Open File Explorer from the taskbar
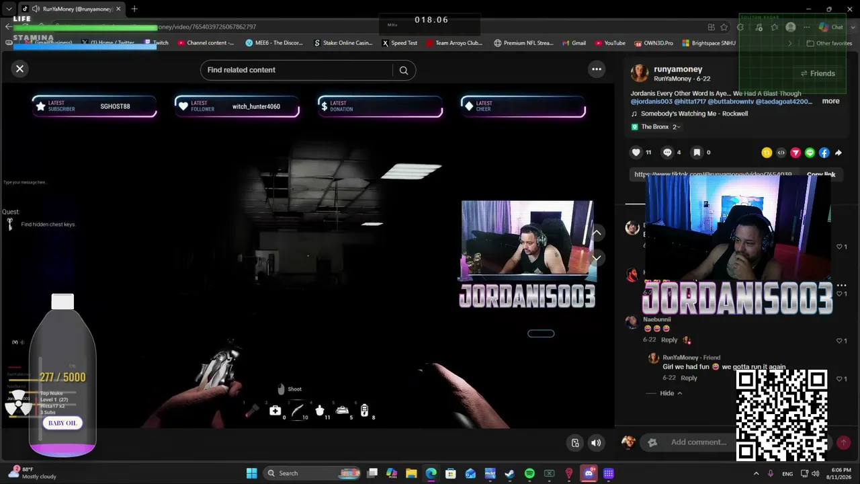The height and width of the screenshot is (484, 860). 411,473
